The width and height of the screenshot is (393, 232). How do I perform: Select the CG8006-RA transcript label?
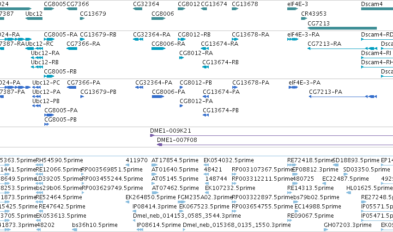[168, 44]
